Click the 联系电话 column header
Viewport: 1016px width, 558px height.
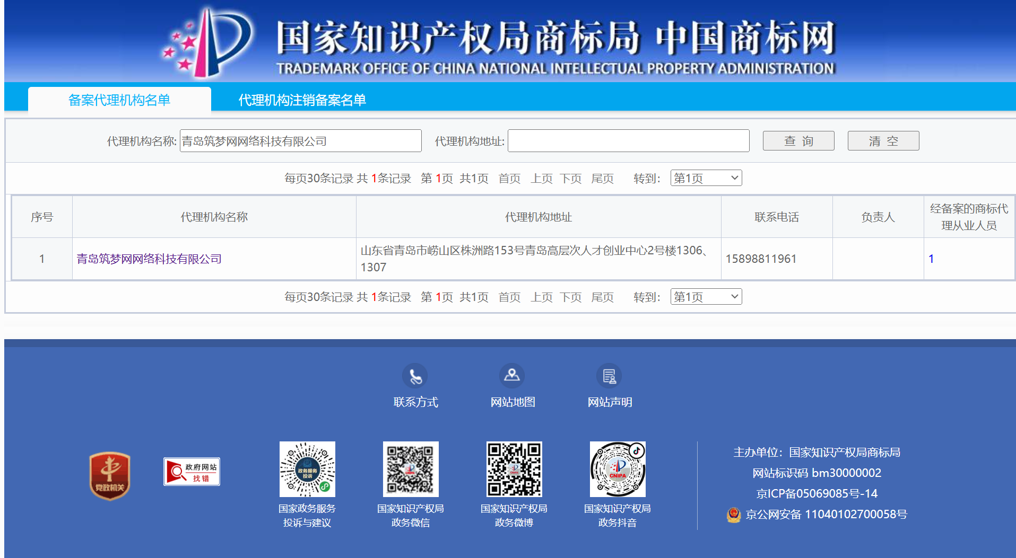point(777,217)
